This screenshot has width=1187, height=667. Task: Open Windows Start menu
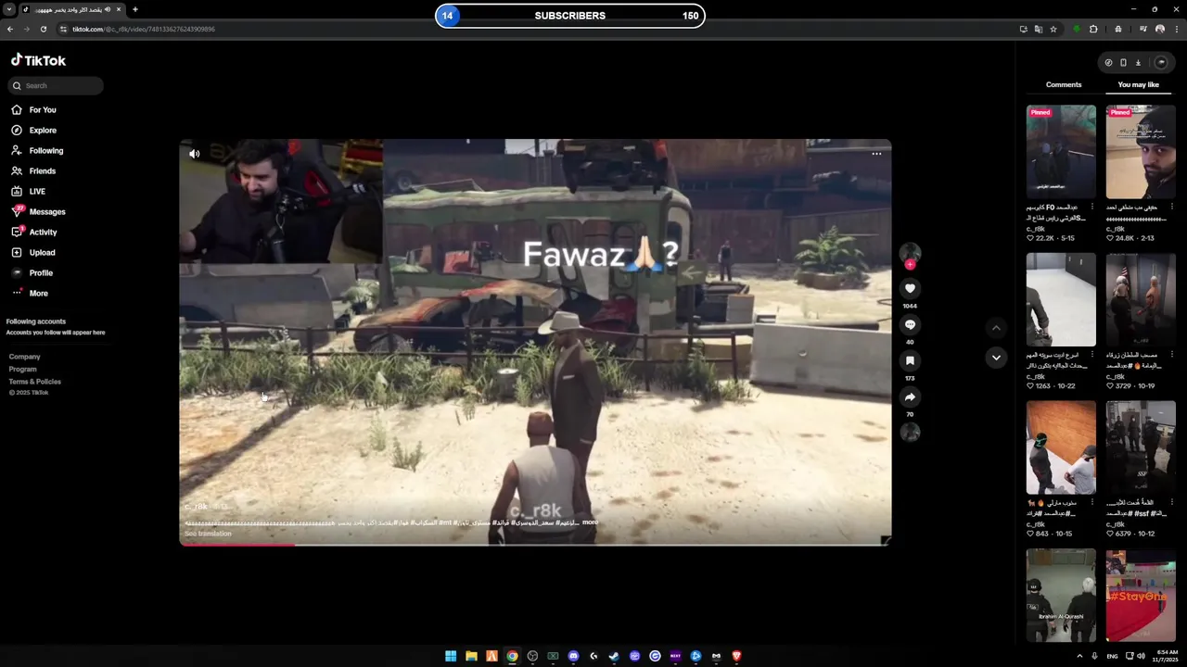[451, 656]
